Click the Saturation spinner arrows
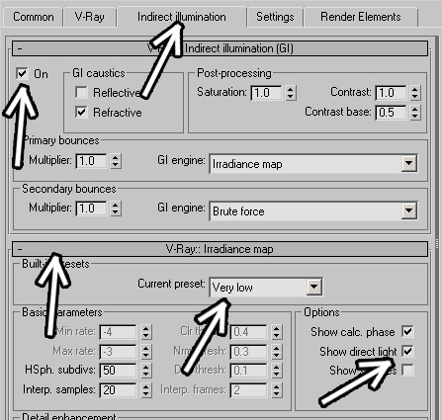442x420 pixels. (291, 93)
